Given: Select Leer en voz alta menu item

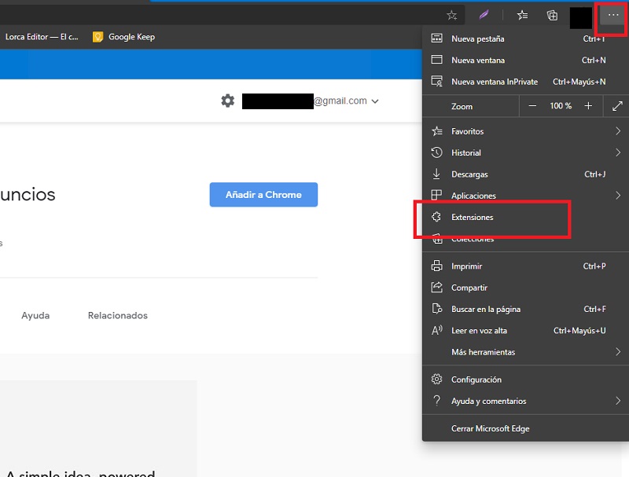Looking at the screenshot, I should coord(525,331).
